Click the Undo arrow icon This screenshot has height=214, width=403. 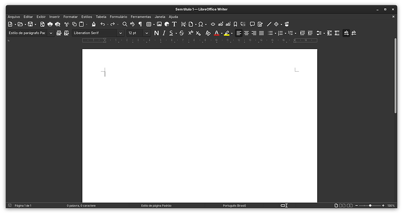click(x=103, y=24)
